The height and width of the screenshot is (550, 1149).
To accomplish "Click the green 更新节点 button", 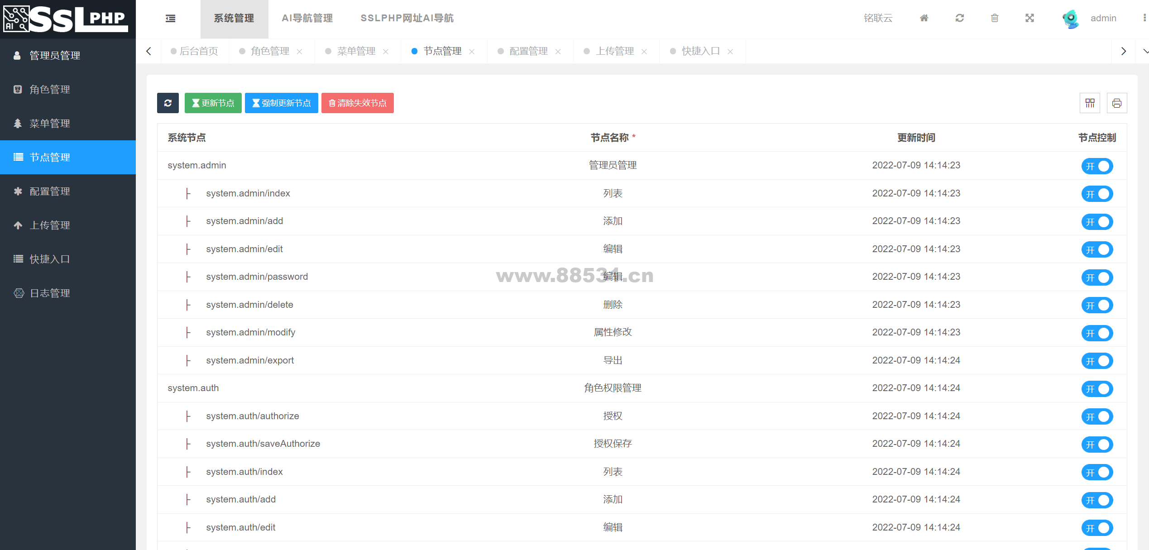I will coord(213,103).
